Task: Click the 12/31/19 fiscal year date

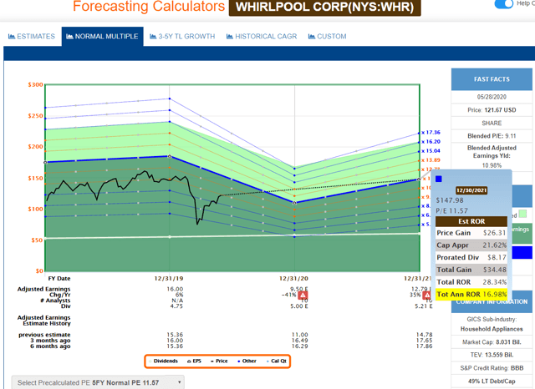Action: click(169, 279)
